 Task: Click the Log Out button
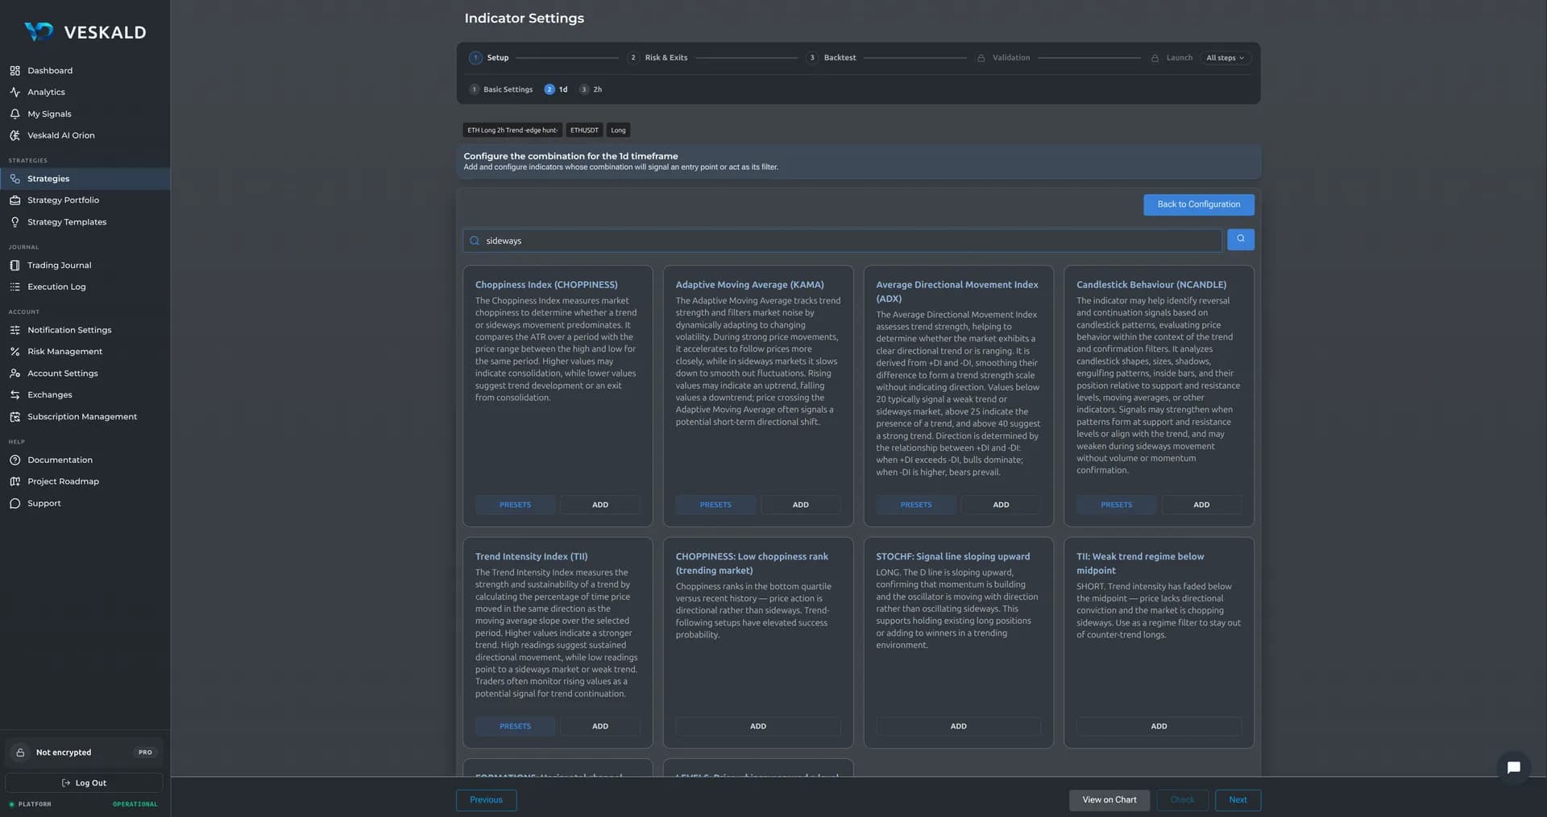(84, 783)
